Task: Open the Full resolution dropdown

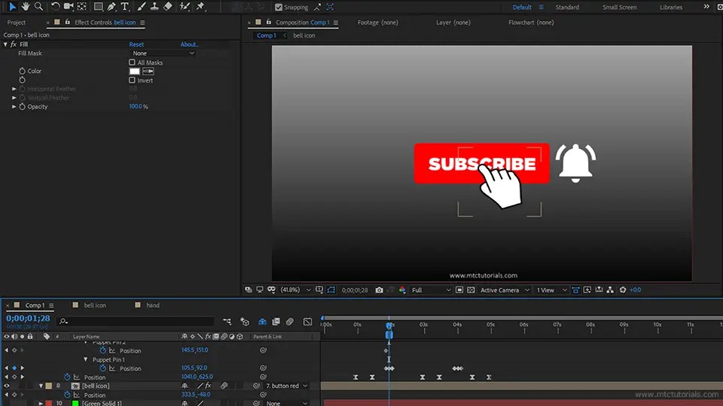Action: pyautogui.click(x=431, y=290)
